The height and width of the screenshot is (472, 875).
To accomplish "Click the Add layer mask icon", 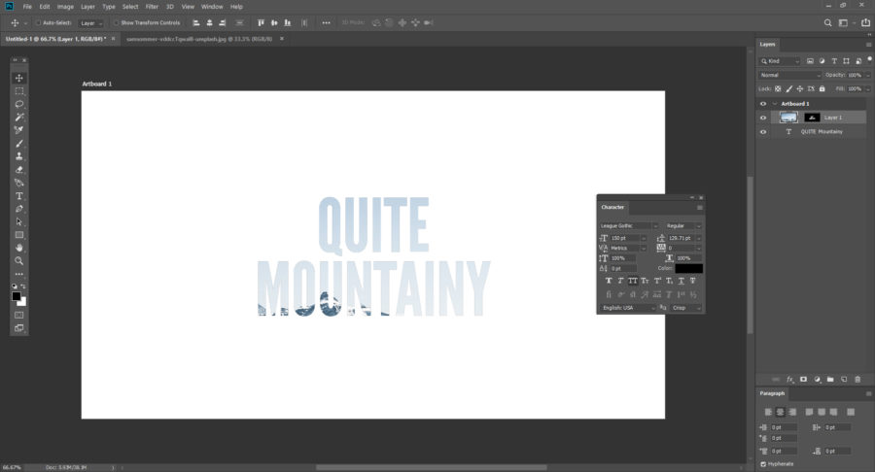I will (804, 380).
